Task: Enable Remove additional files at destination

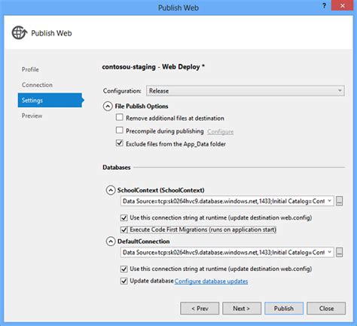Action: point(120,117)
